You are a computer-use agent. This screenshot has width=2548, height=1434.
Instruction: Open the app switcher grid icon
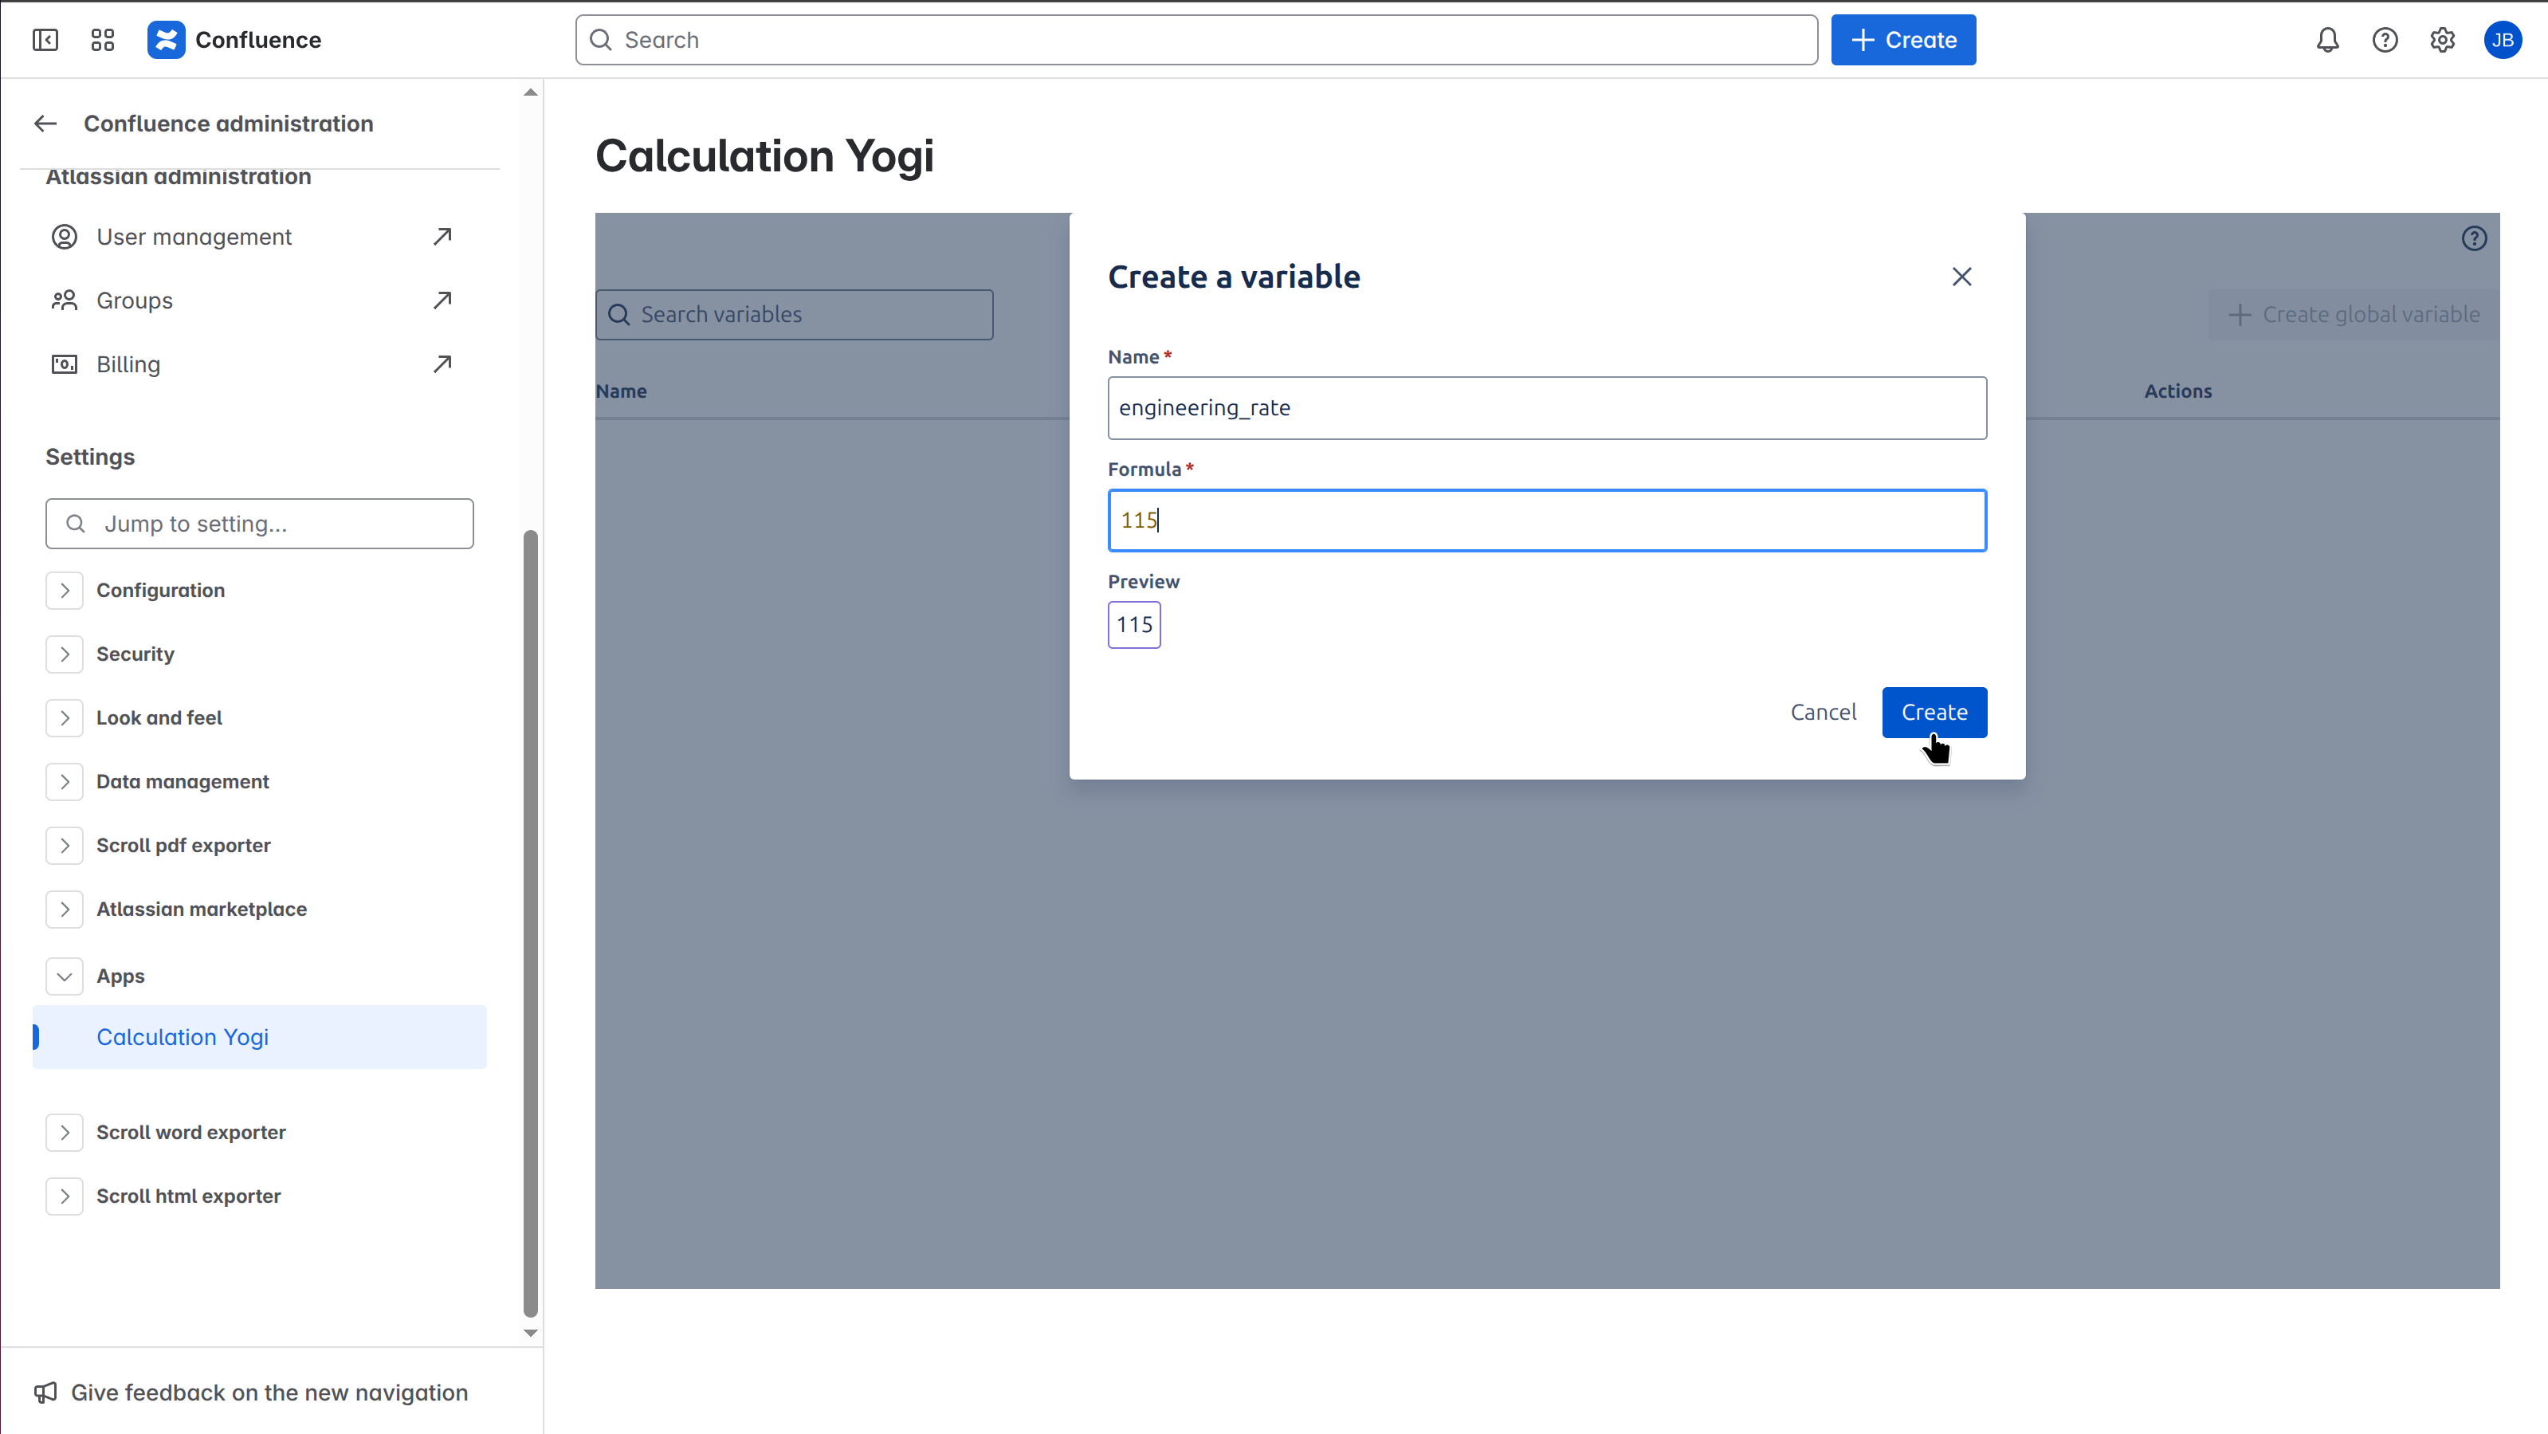point(102,40)
